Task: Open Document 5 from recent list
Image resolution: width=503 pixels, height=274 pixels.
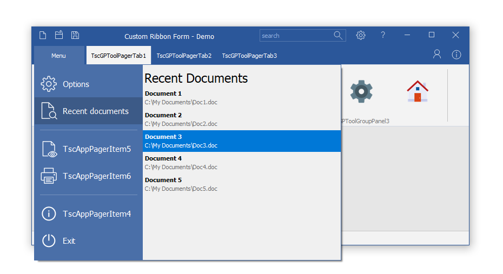Action: [242, 184]
